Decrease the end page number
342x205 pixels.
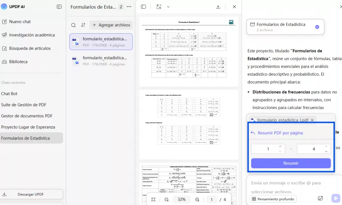(326, 151)
